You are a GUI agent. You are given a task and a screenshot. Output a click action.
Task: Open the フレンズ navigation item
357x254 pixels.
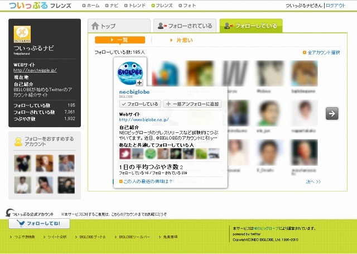click(x=162, y=6)
